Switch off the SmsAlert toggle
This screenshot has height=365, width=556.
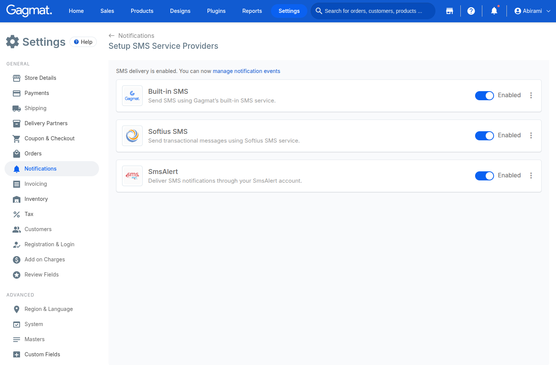485,176
